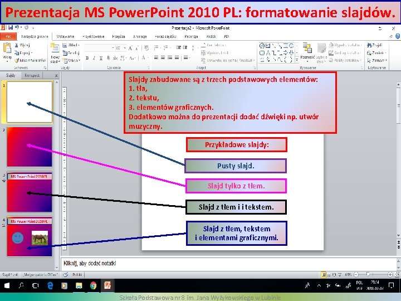This screenshot has height=301, width=401.
Task: Click the shrink font size icon
Action: coord(137,48)
